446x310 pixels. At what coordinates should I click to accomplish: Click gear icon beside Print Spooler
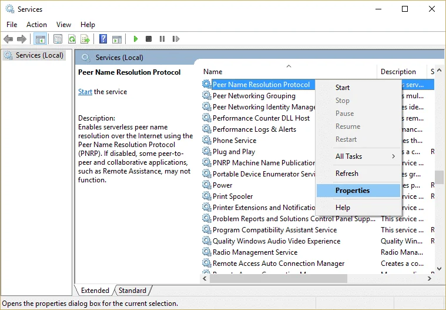(206, 196)
